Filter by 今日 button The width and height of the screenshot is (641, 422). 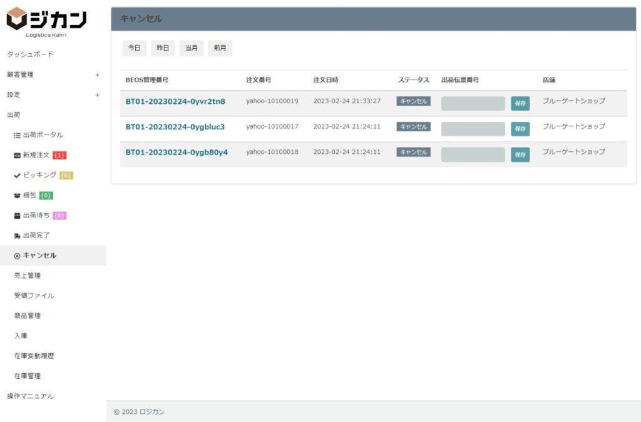point(134,48)
